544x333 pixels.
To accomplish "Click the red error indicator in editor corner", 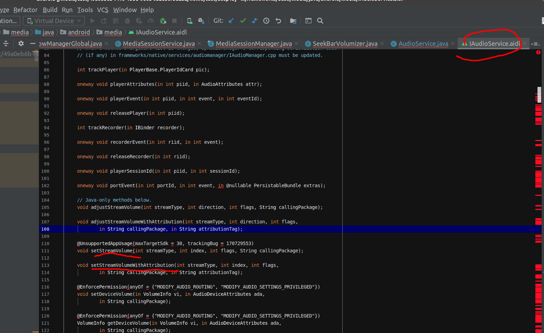I will (538, 52).
